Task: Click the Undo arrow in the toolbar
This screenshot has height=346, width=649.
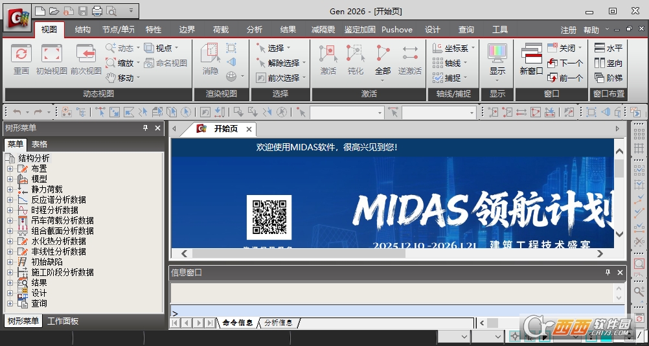Action: tap(17, 111)
